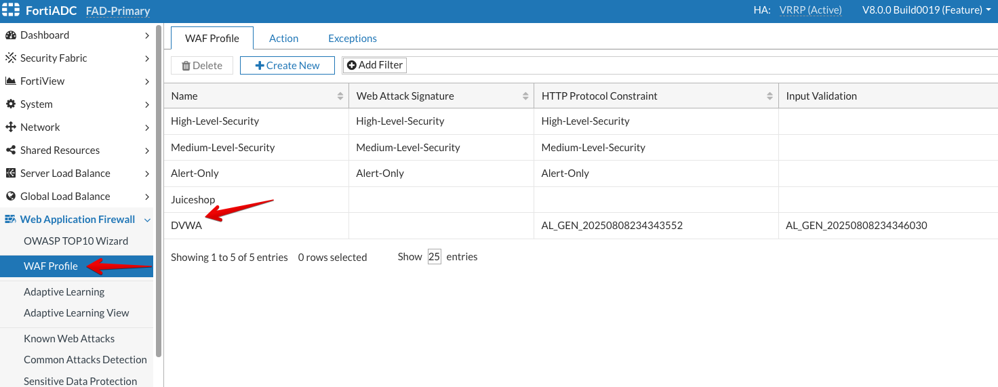Image resolution: width=998 pixels, height=387 pixels.
Task: Click the Create New button
Action: [x=287, y=66]
